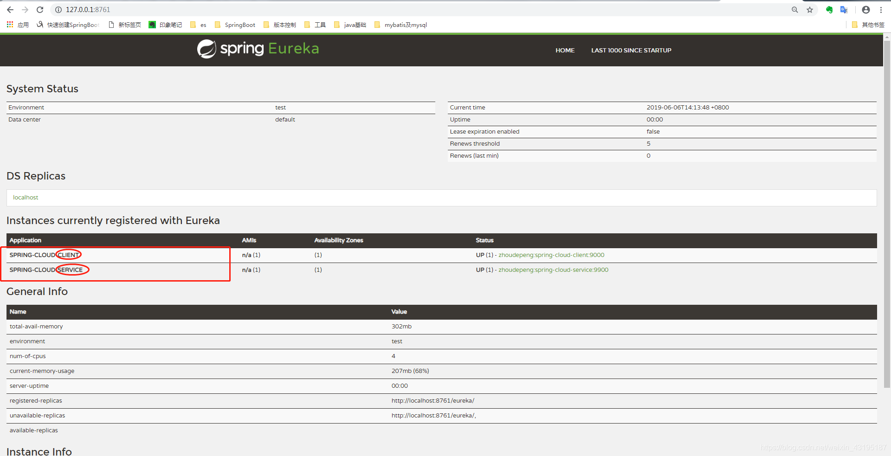Select the total-avail-memory value 302mb

tap(401, 326)
